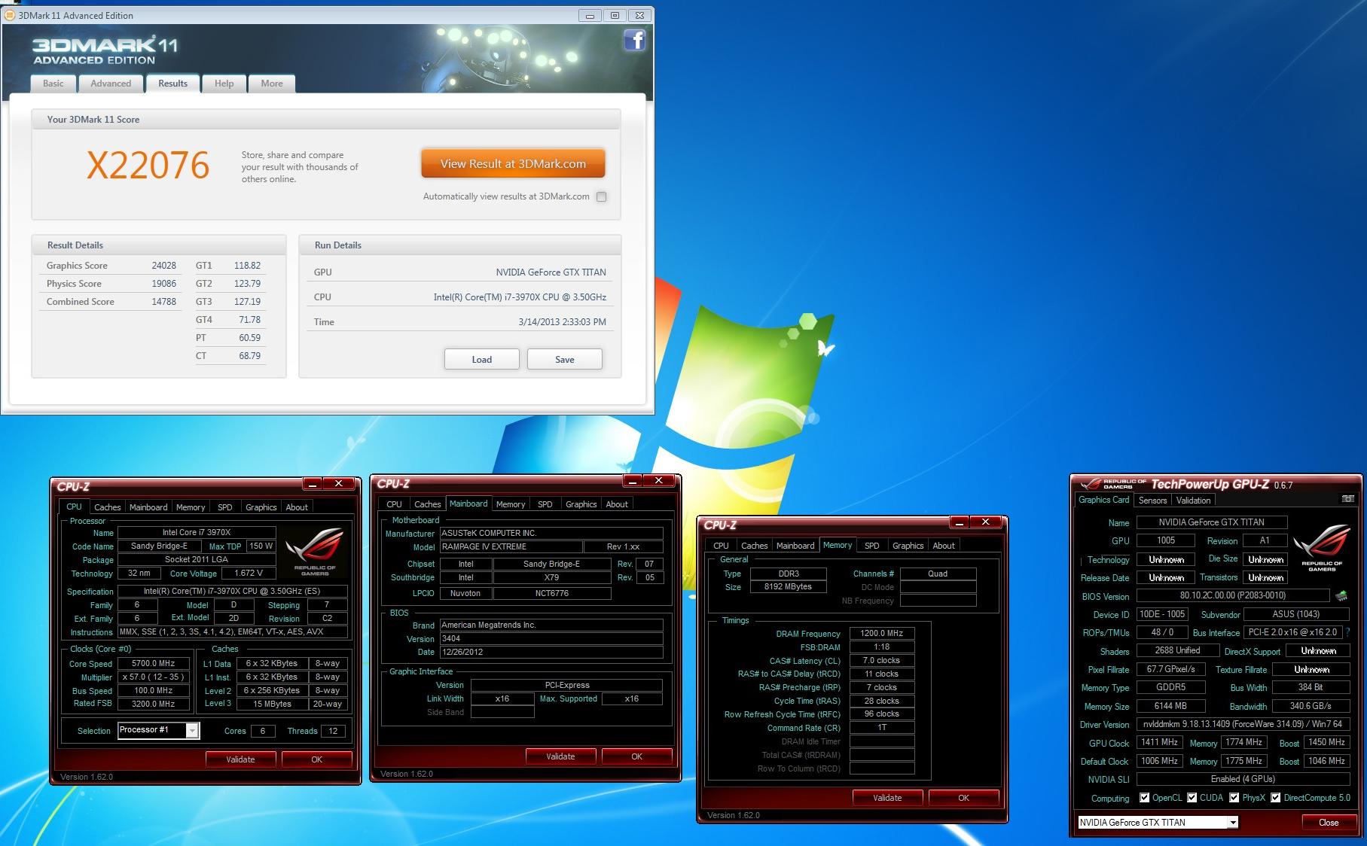Viewport: 1367px width, 846px height.
Task: Toggle the OpenCL checkbox in GPU-Z
Action: point(1145,797)
